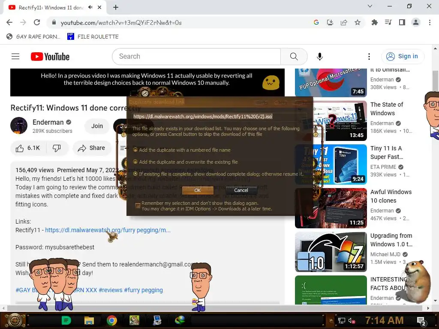Viewport: 439px width, 329px height.
Task: Click steampunk Start button
Action: pyautogui.click(x=15, y=320)
